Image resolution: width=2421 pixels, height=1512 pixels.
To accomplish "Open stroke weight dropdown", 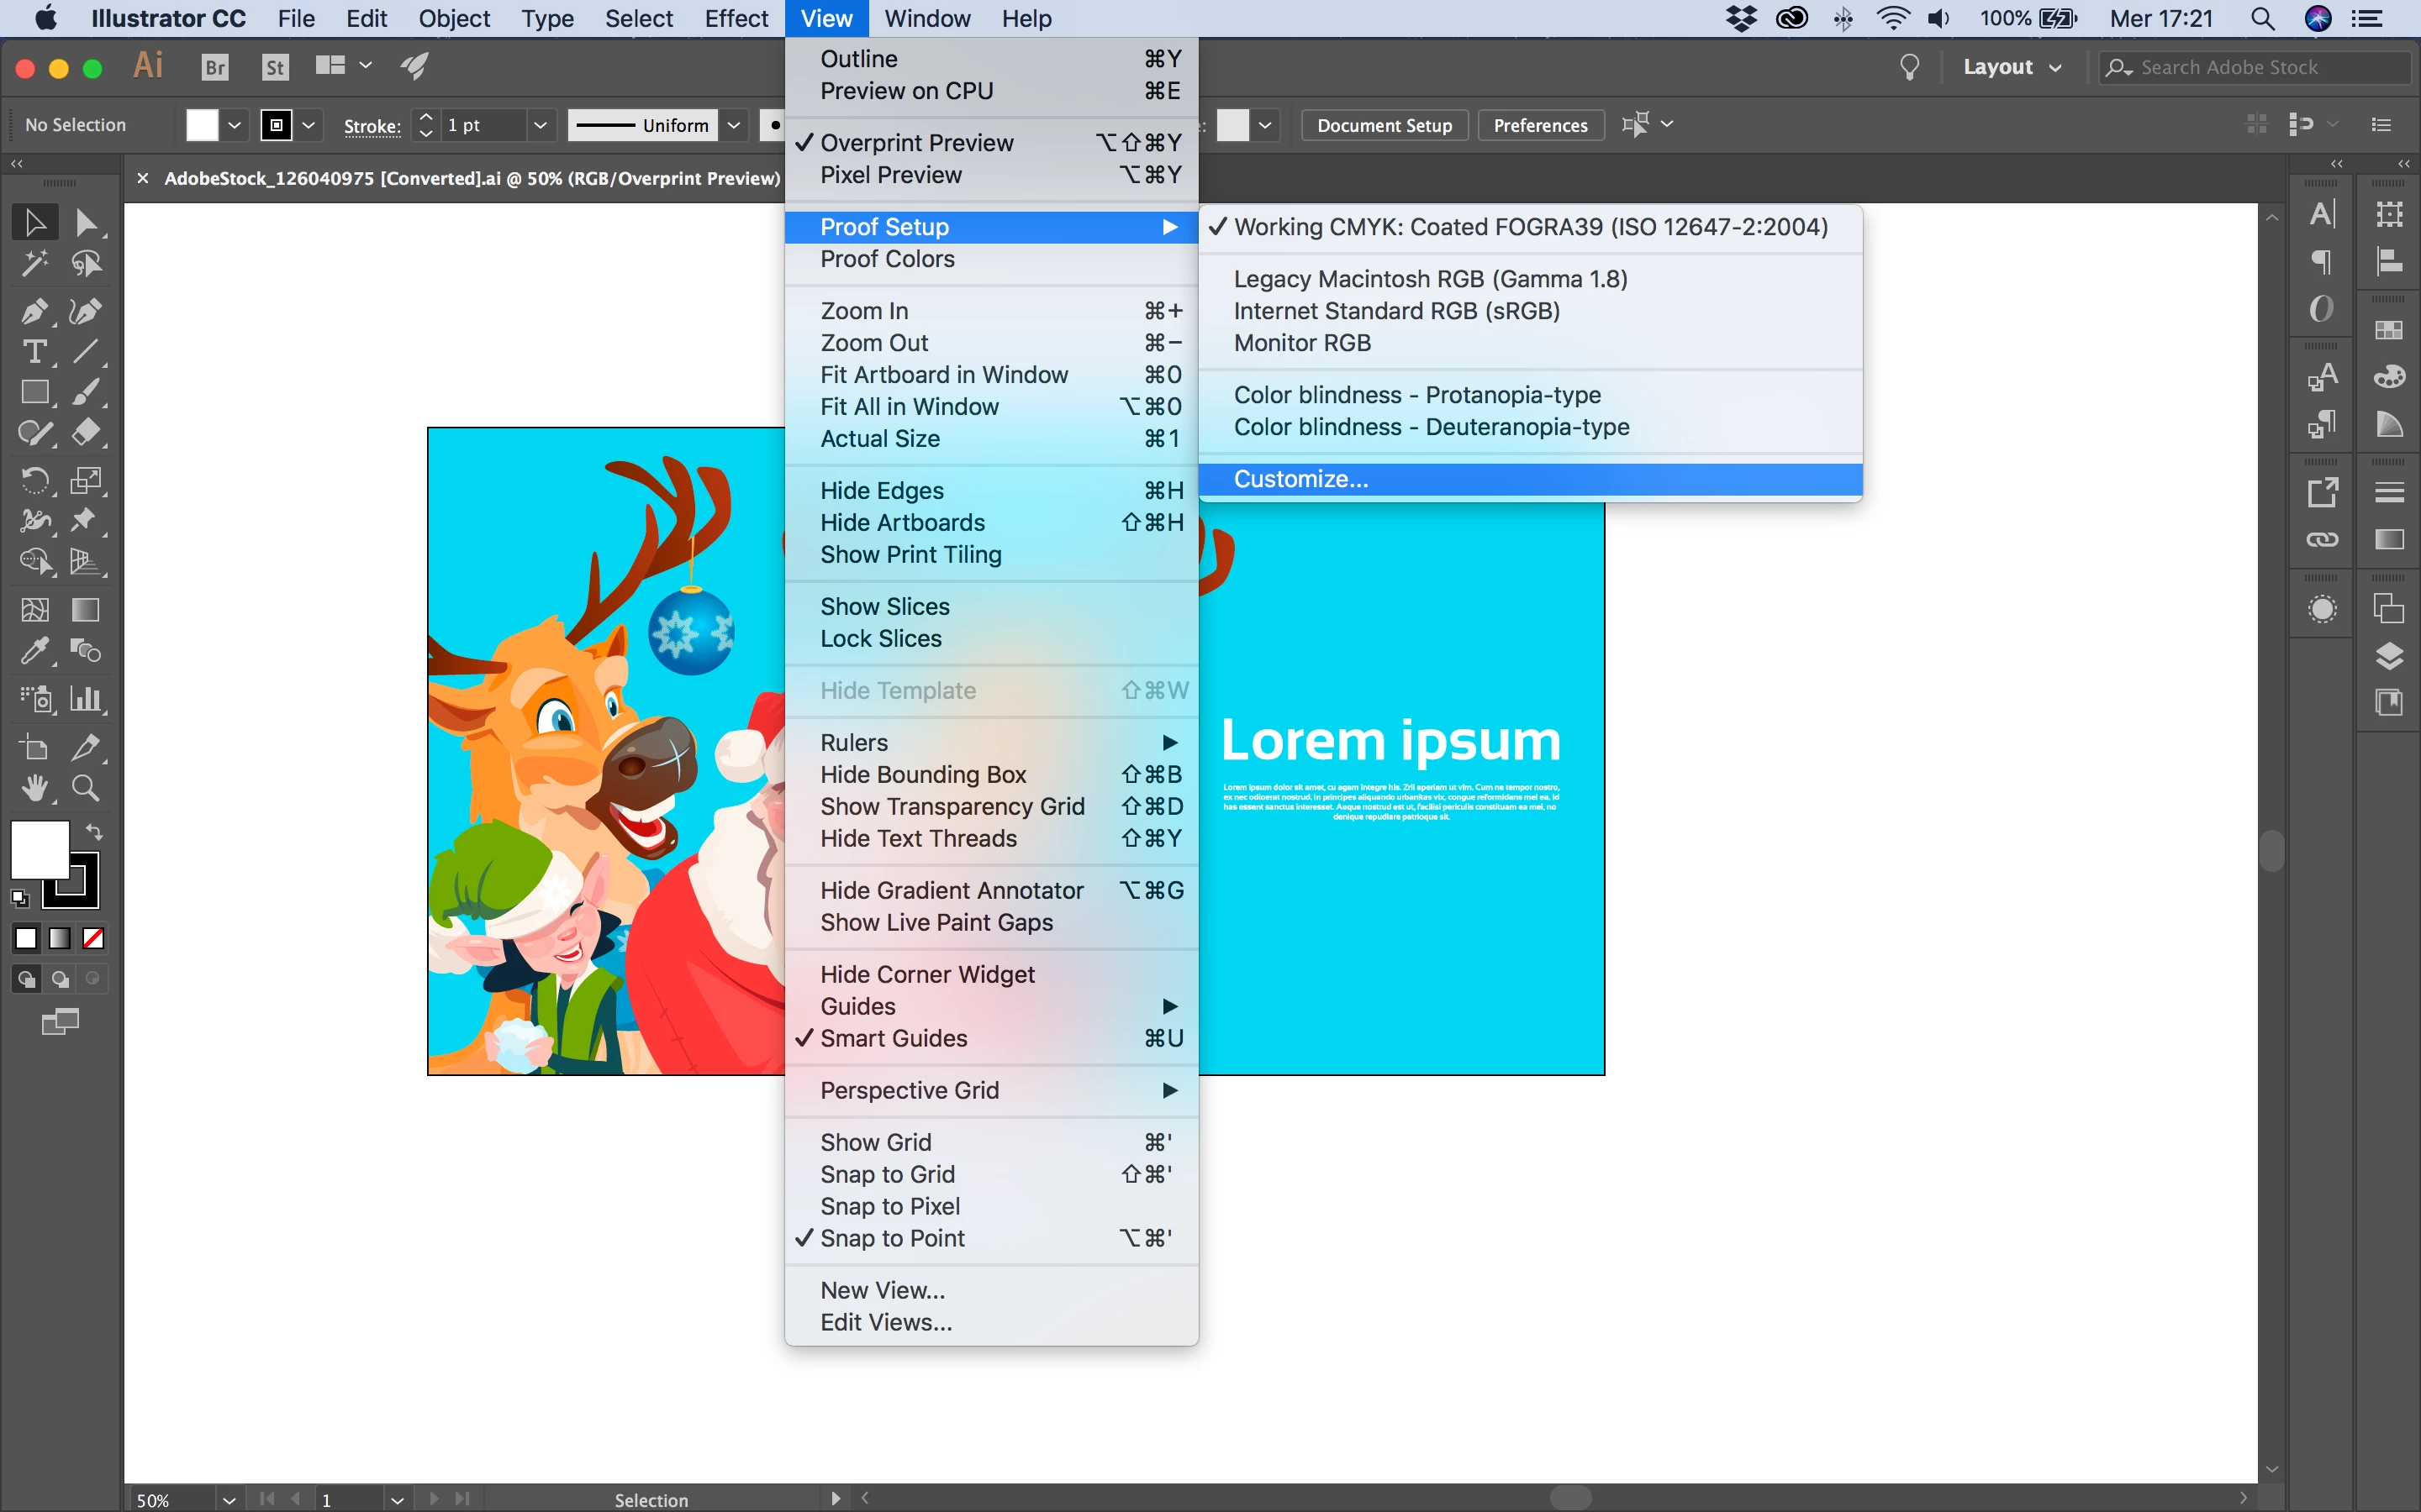I will (x=539, y=125).
